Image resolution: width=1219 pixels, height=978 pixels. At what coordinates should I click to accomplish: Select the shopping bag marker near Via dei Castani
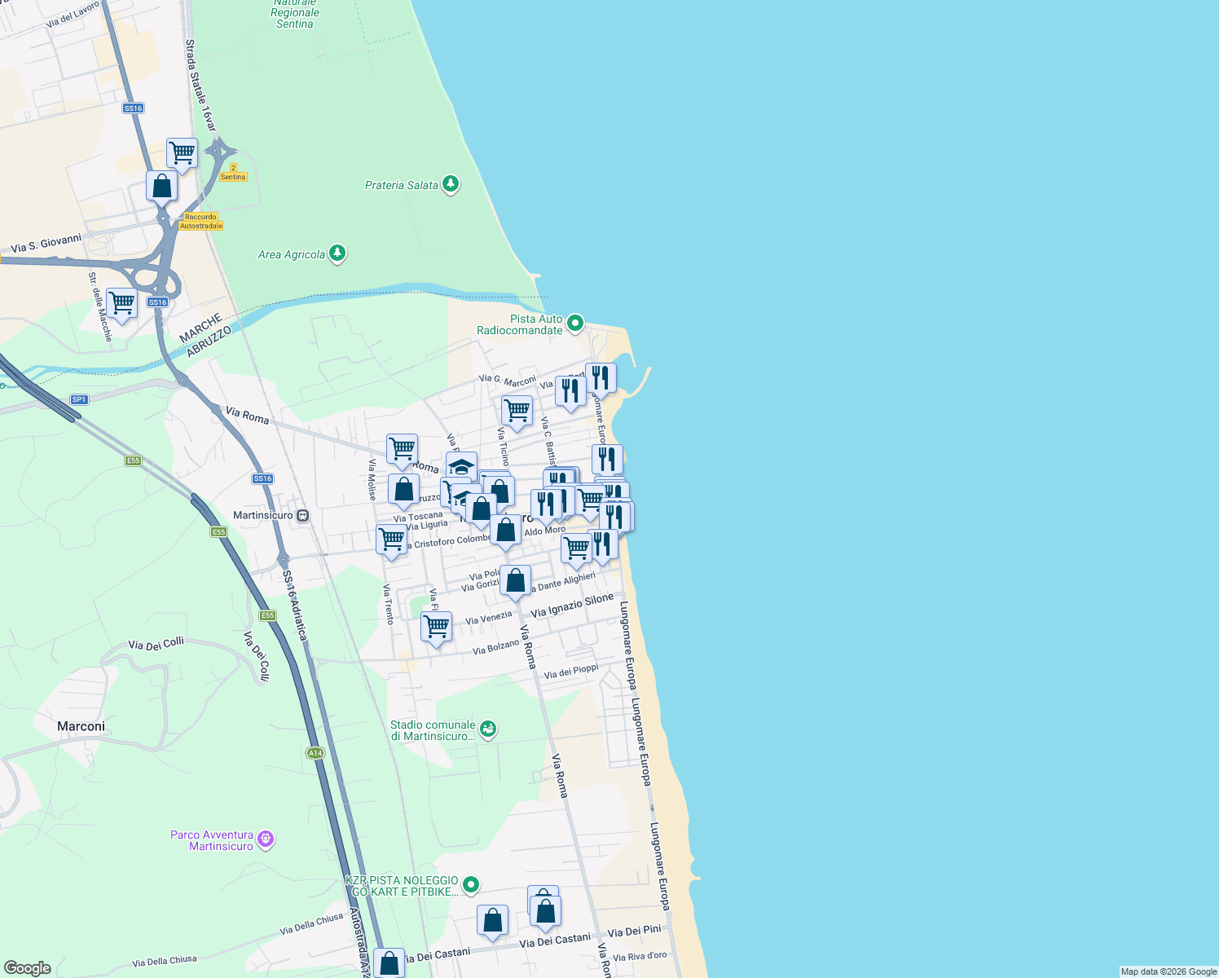pos(544,910)
